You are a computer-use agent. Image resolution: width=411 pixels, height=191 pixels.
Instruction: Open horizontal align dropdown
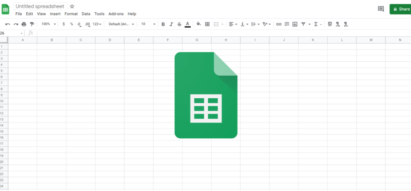(233, 24)
